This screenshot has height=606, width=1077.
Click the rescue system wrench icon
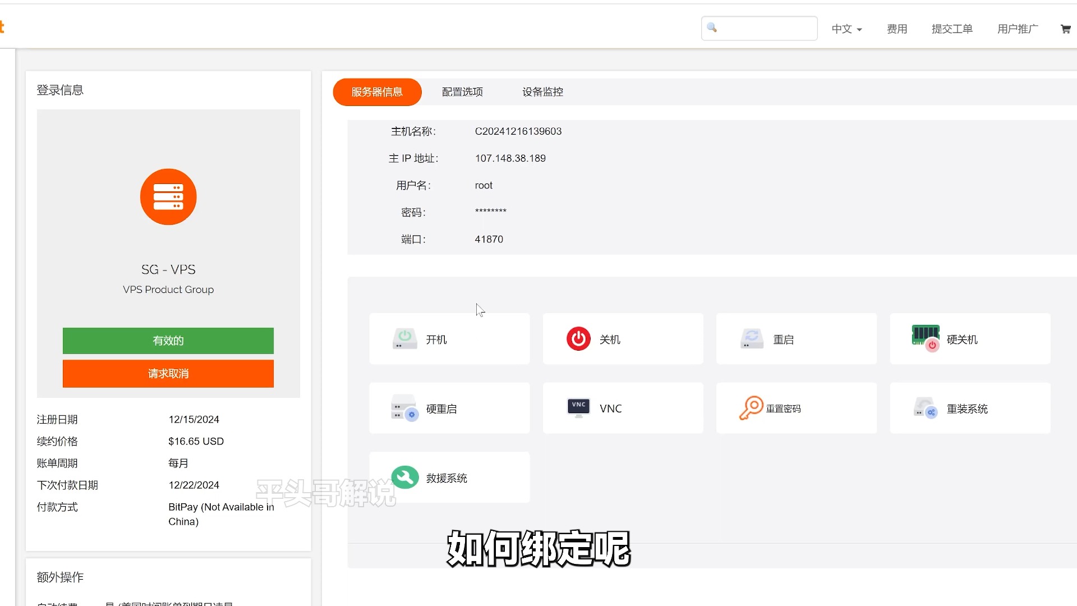[x=405, y=478]
